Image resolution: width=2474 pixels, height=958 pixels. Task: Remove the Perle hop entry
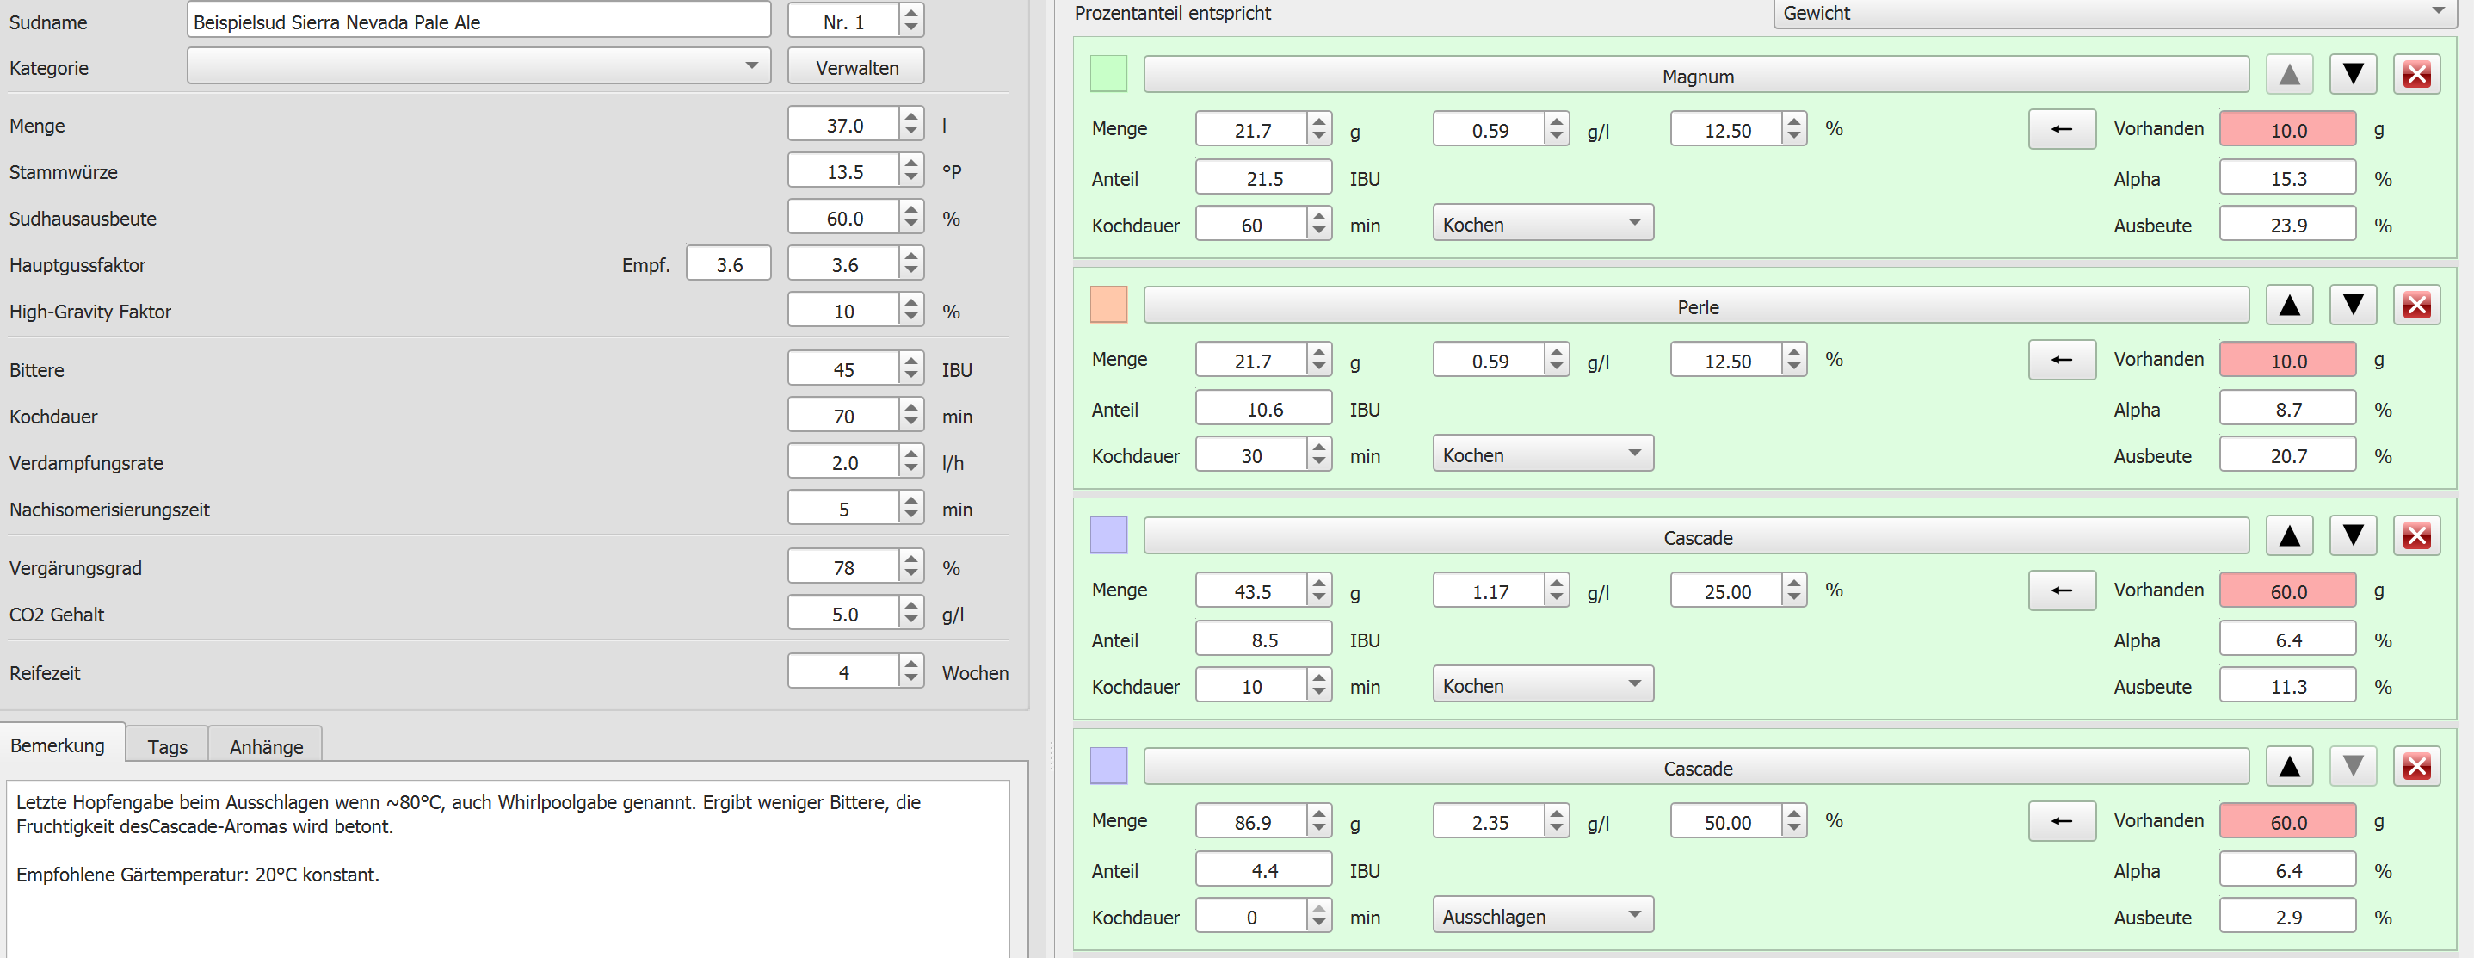click(2415, 306)
